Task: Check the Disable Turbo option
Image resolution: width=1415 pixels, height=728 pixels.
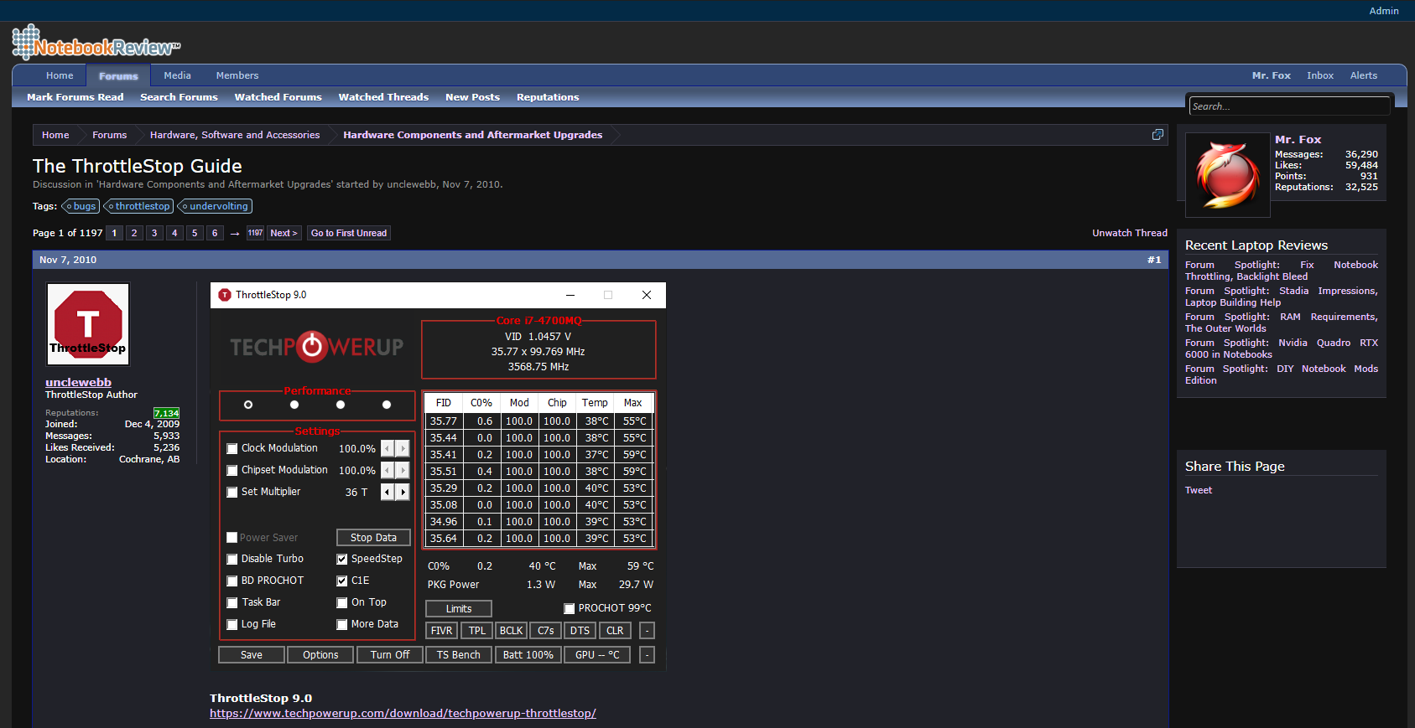Action: 232,560
